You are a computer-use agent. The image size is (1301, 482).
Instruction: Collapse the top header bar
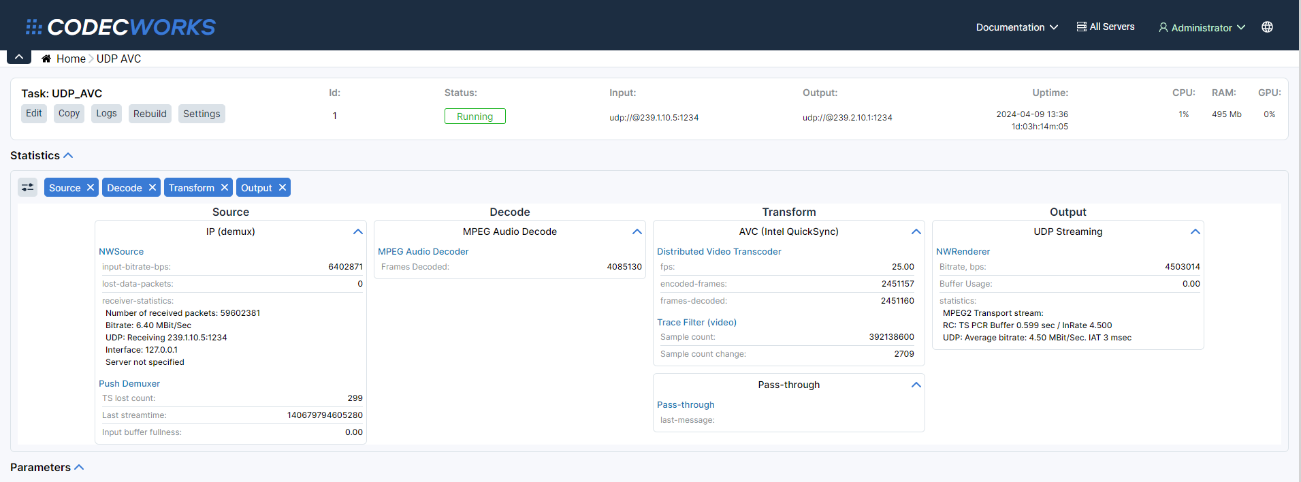pos(19,57)
